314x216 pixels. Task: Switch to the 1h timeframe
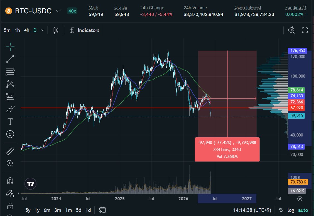(x=18, y=30)
